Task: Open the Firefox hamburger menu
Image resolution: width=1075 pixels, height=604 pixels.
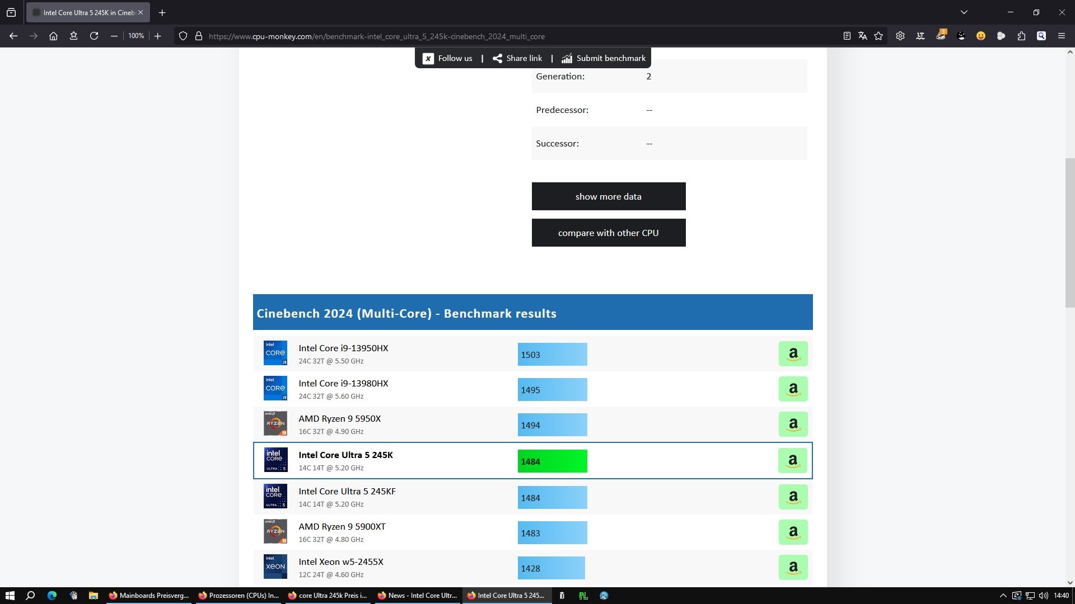Action: click(1062, 36)
